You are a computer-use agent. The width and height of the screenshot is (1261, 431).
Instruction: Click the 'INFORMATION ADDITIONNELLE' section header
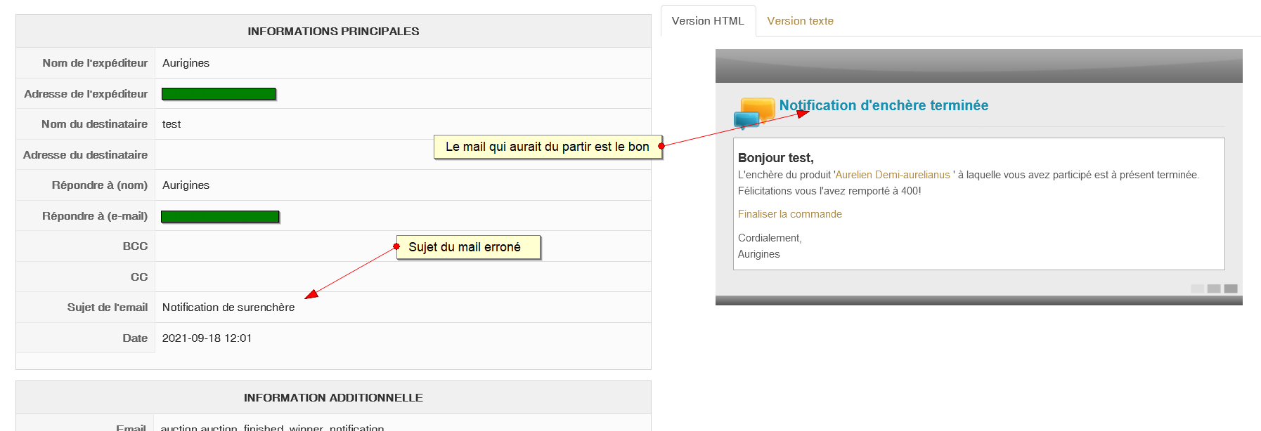[x=333, y=398]
